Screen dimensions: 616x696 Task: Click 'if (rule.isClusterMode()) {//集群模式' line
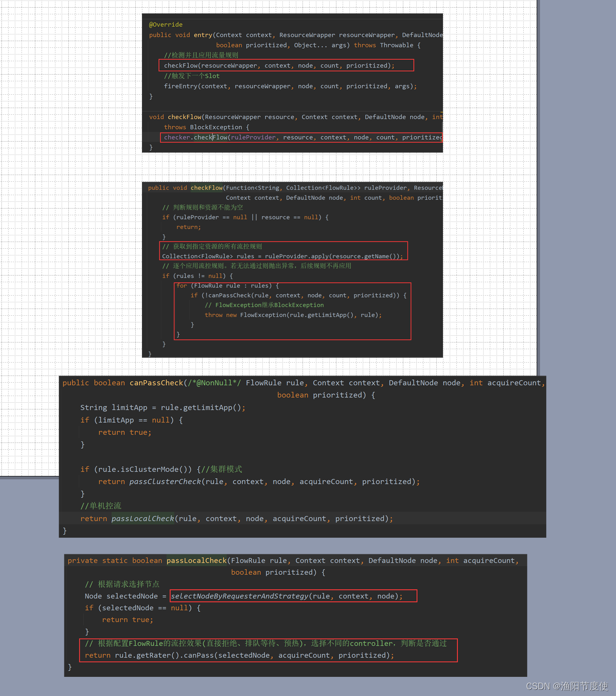click(x=161, y=469)
